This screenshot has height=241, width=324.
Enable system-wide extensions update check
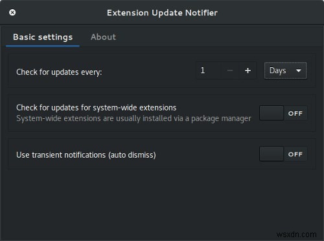(283, 113)
